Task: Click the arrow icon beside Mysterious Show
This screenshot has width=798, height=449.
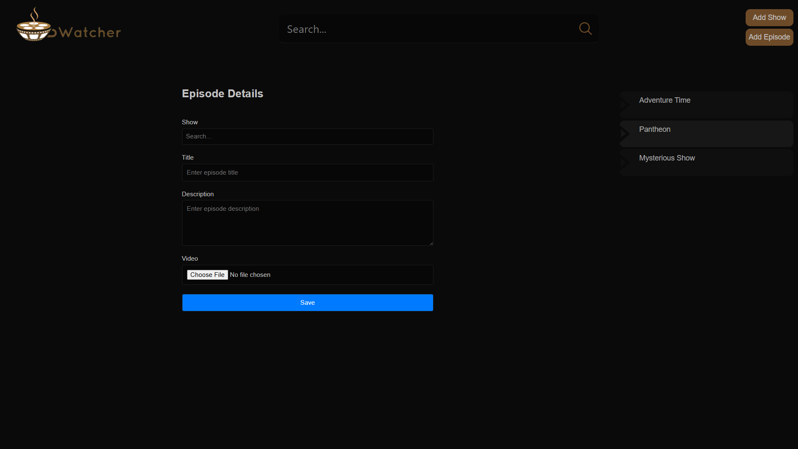Action: [625, 163]
